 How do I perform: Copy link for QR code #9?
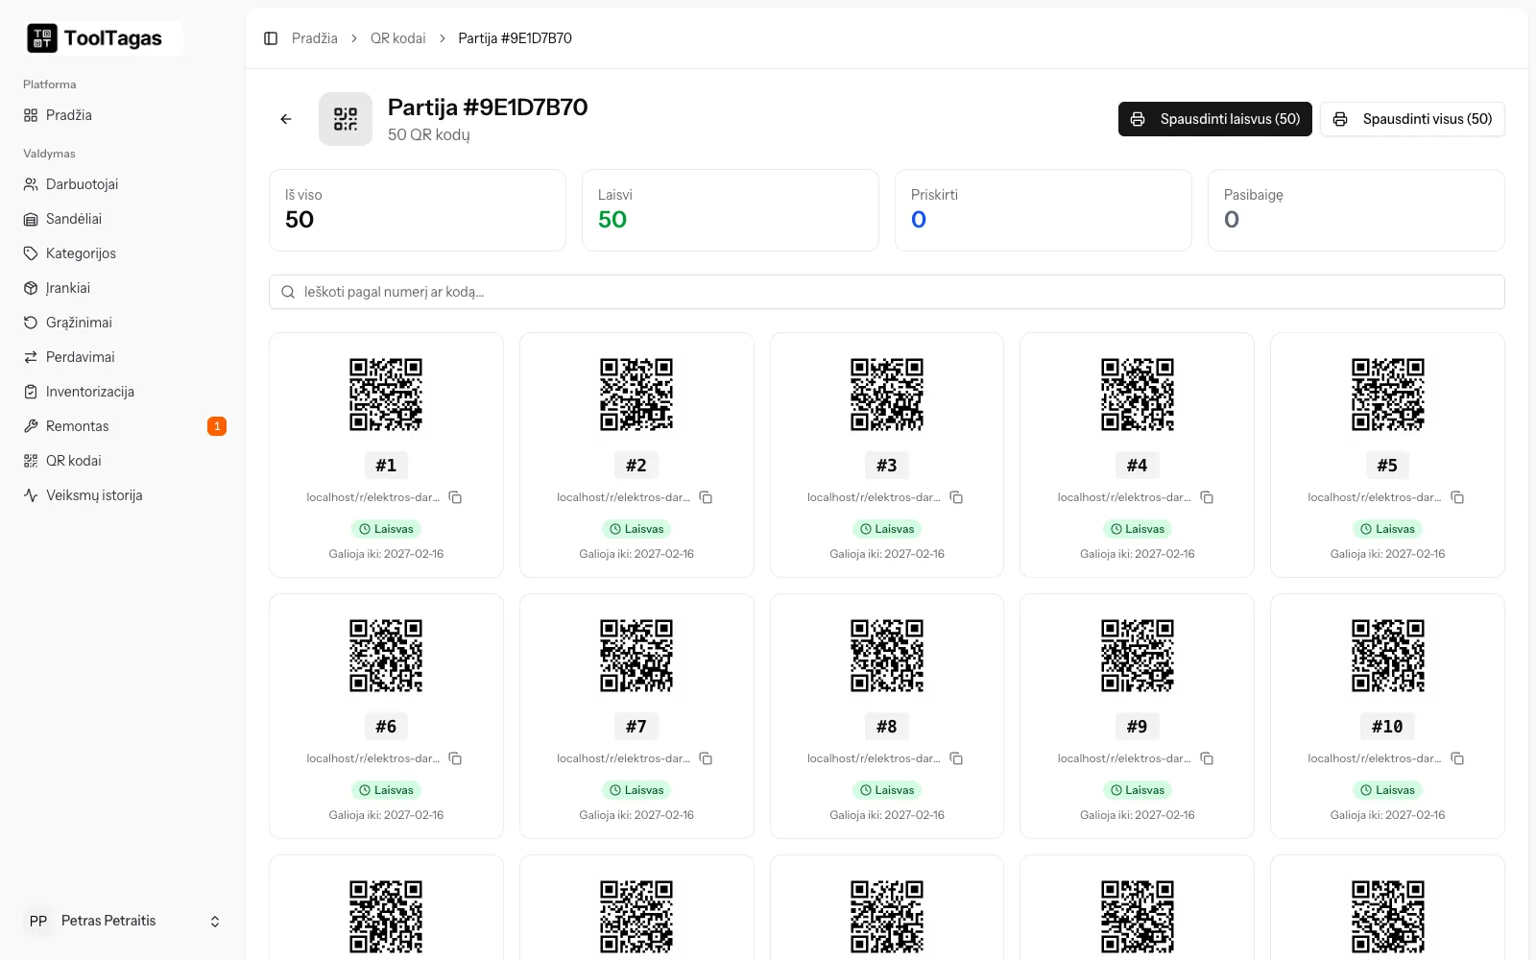click(1207, 758)
